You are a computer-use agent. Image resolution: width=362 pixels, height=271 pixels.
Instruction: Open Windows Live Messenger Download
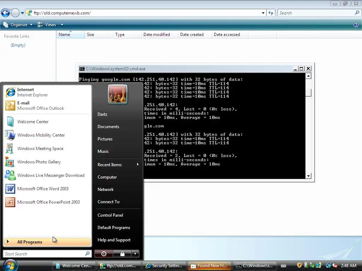click(47, 175)
